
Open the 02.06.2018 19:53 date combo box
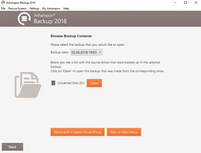(x=86, y=52)
